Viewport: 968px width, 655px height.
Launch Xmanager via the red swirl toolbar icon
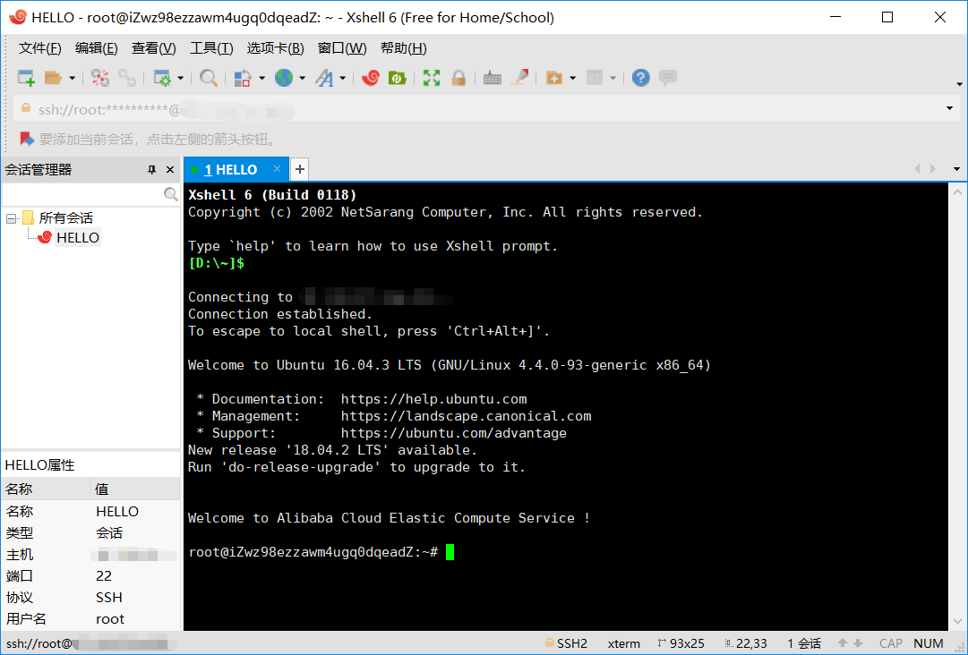click(x=371, y=78)
